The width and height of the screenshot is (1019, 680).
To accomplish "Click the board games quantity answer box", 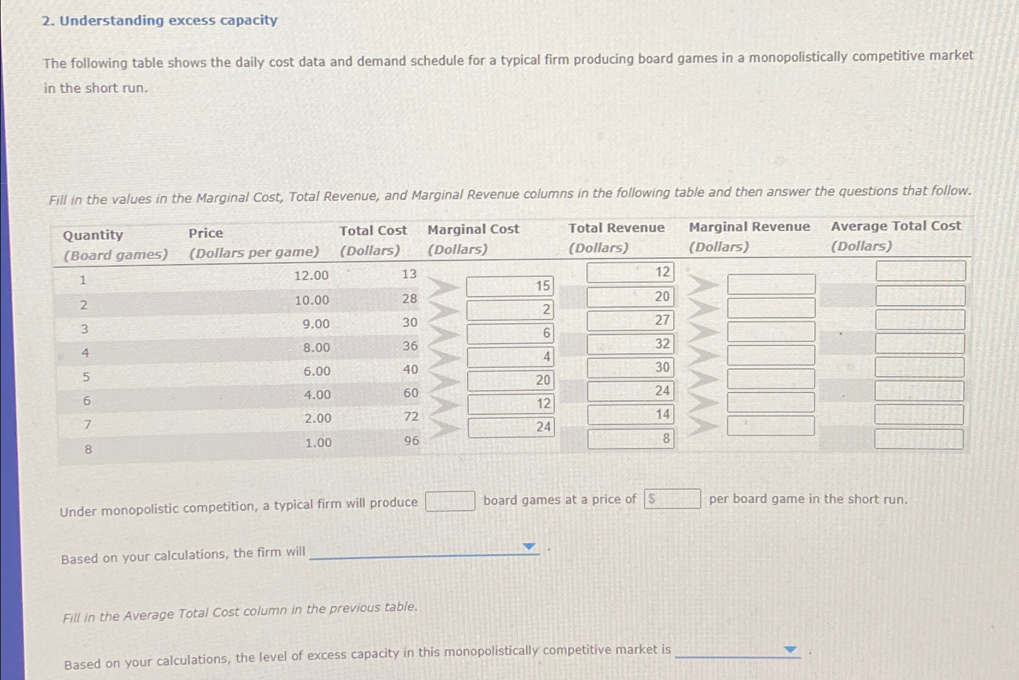I will click(450, 500).
